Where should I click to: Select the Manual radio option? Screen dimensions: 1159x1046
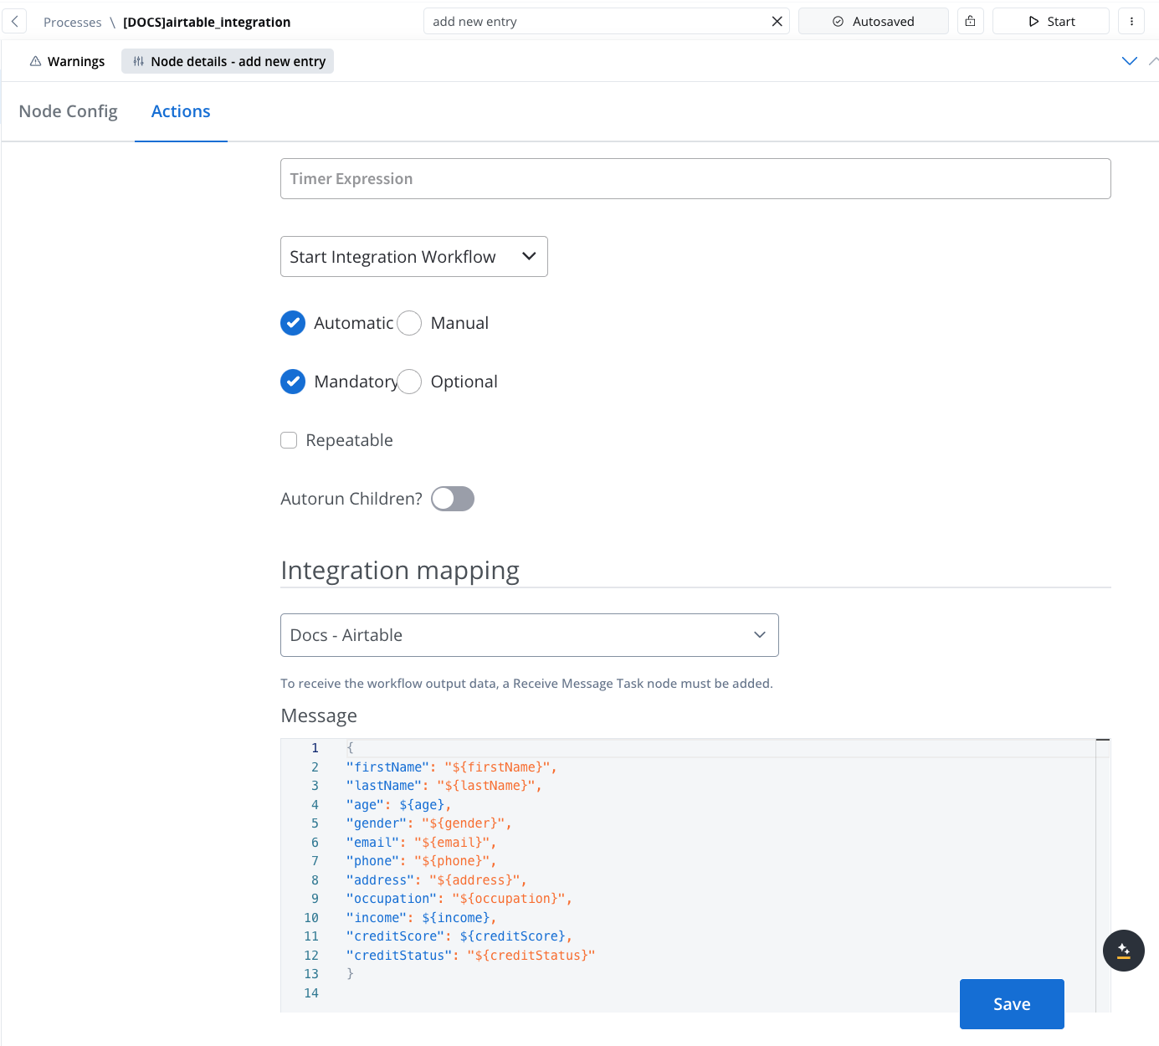(409, 323)
